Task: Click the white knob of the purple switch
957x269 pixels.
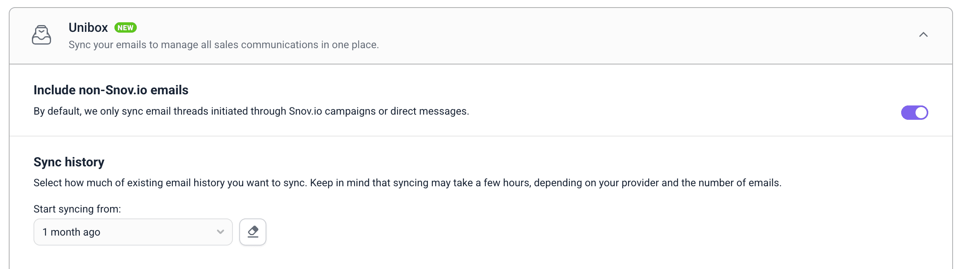Action: pos(921,113)
